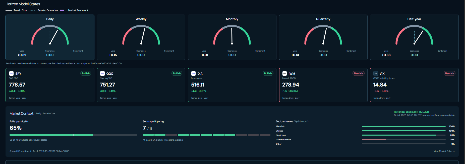Viewport: 465px width, 164px height.
Task: Toggle Session Scenarios legend item
Action: (x=44, y=10)
